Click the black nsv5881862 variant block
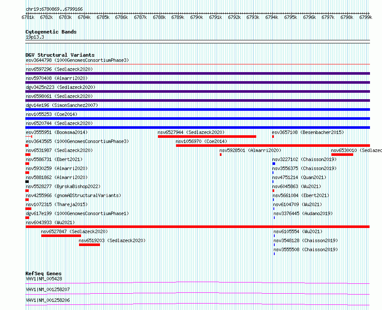This screenshot has width=382, height=310. pos(27,182)
